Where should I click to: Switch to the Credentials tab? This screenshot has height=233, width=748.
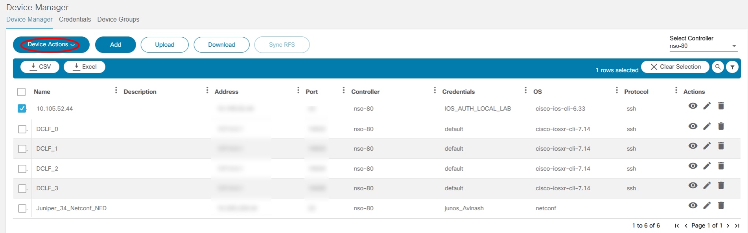75,19
